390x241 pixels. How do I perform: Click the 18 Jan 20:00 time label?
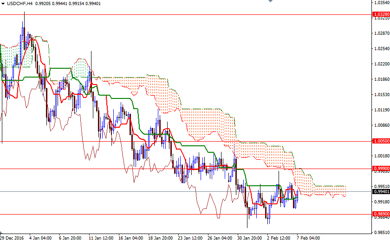pos(161,238)
